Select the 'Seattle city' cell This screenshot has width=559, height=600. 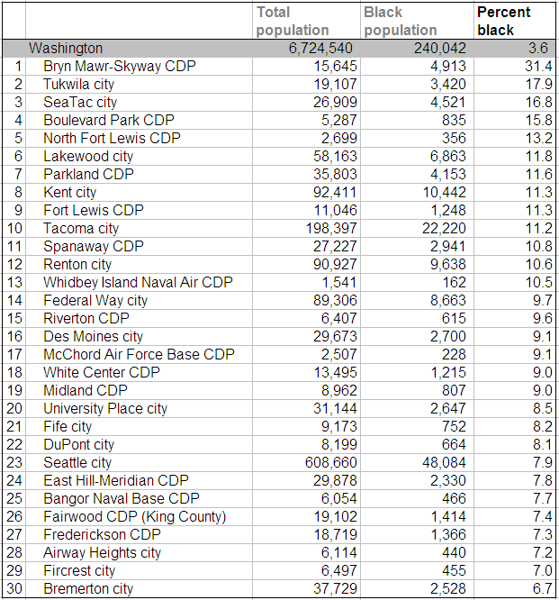[x=139, y=462]
